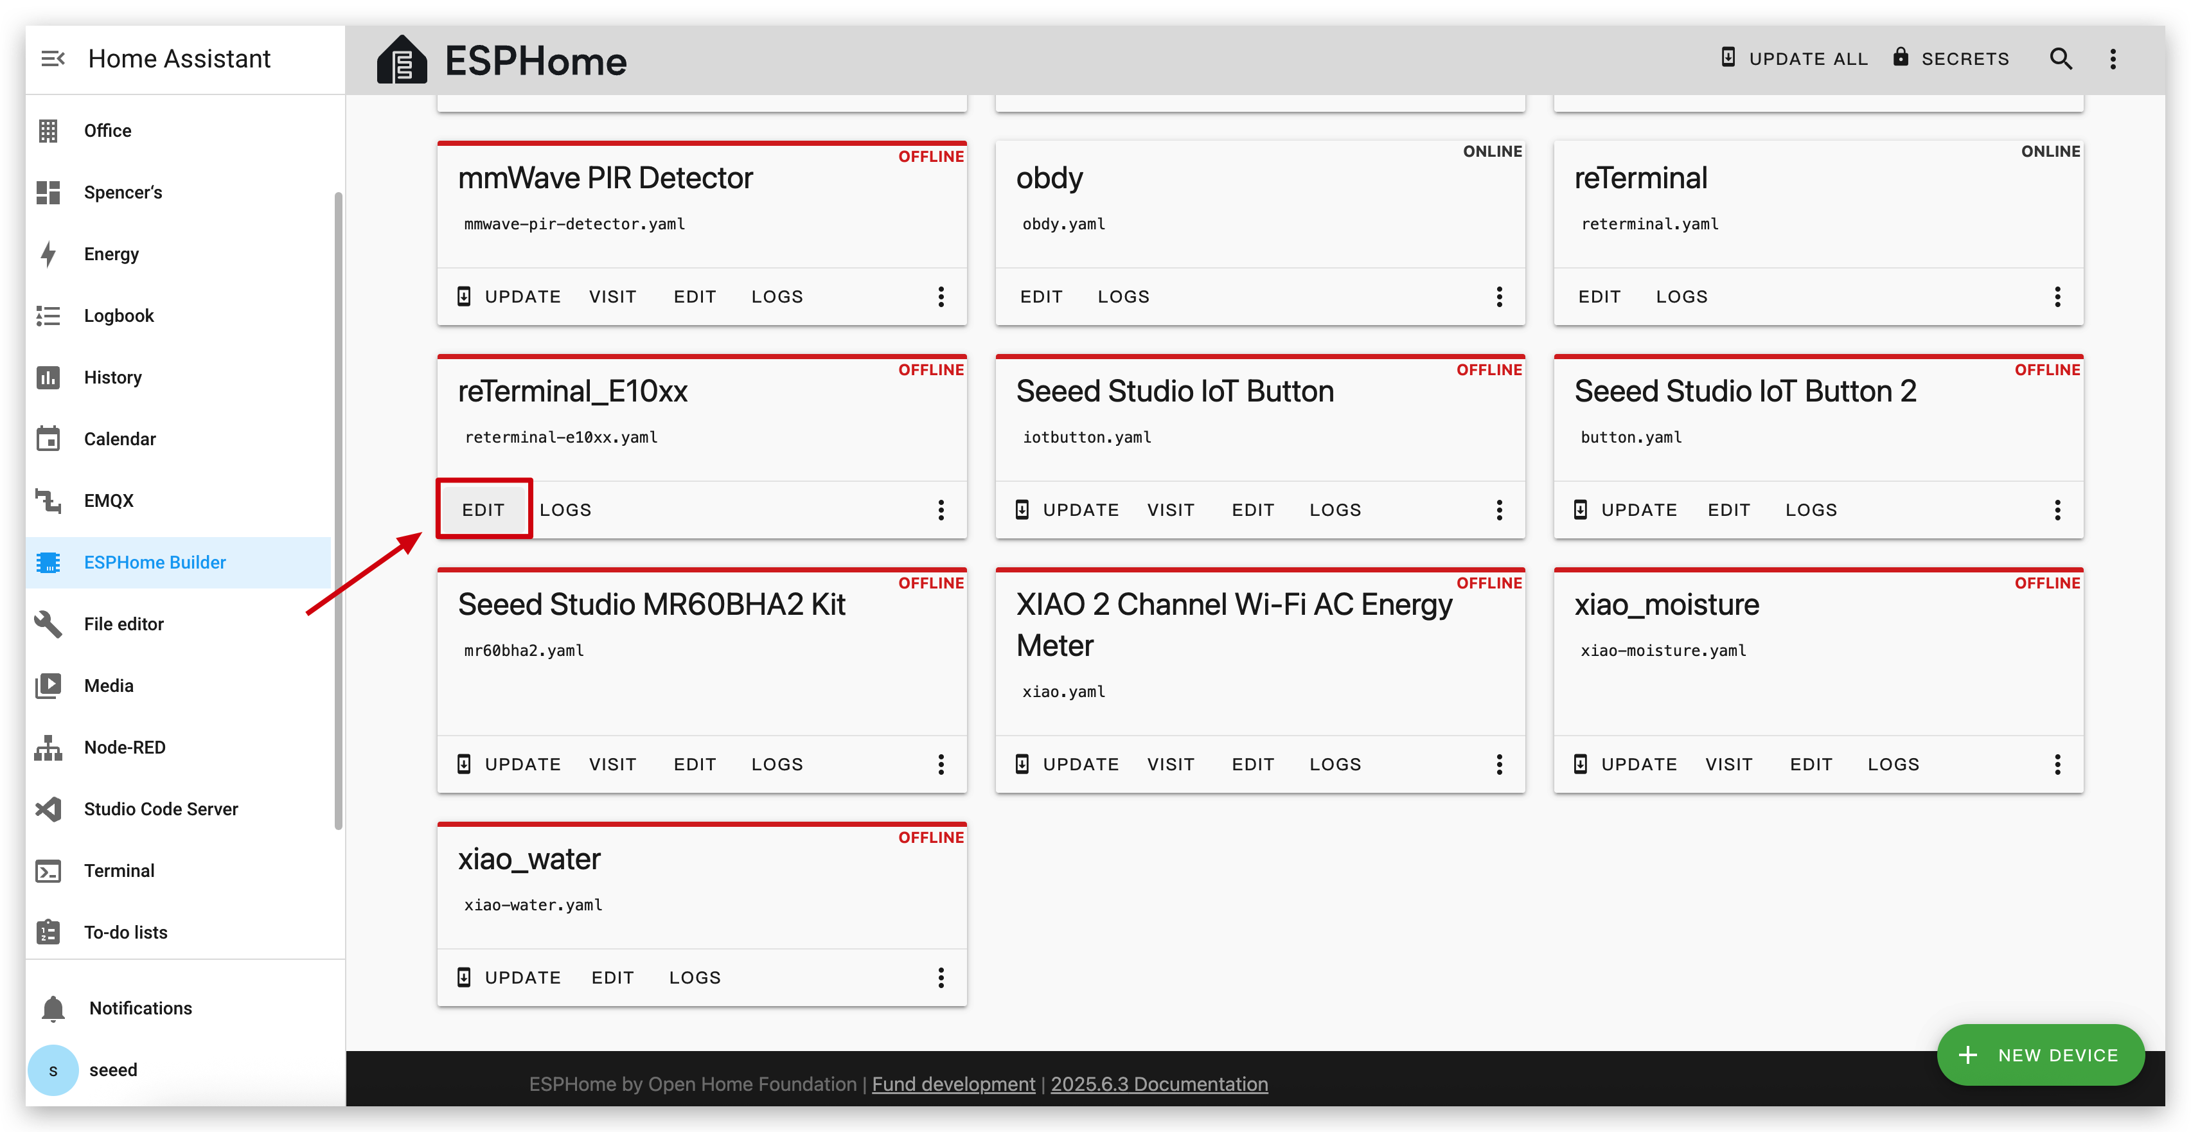The height and width of the screenshot is (1132, 2191).
Task: Open the Energy lightning icon
Action: [48, 253]
